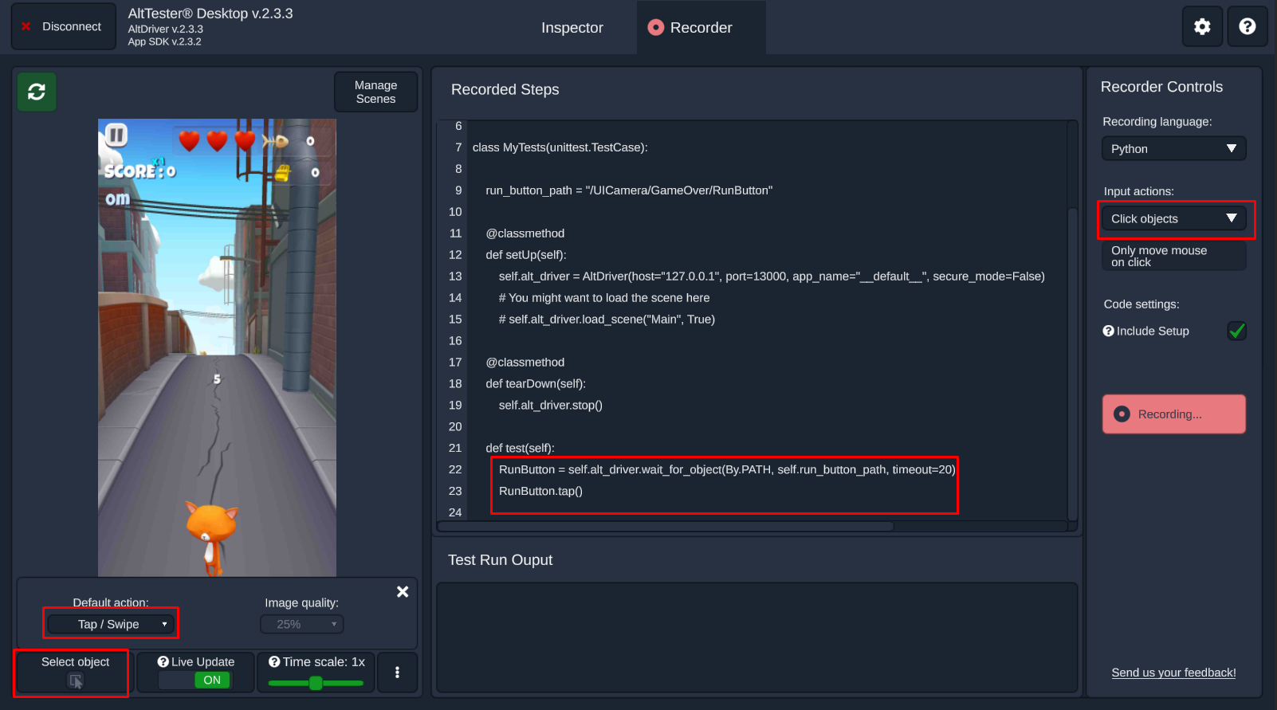This screenshot has width=1277, height=710.
Task: Open the Tap / Swipe default action dropdown
Action: click(111, 624)
